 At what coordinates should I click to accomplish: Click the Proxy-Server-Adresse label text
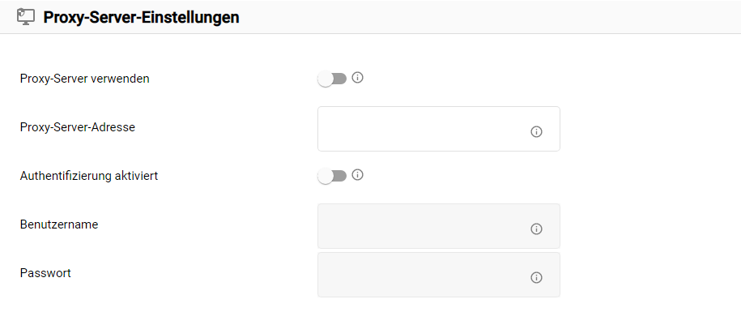[78, 127]
